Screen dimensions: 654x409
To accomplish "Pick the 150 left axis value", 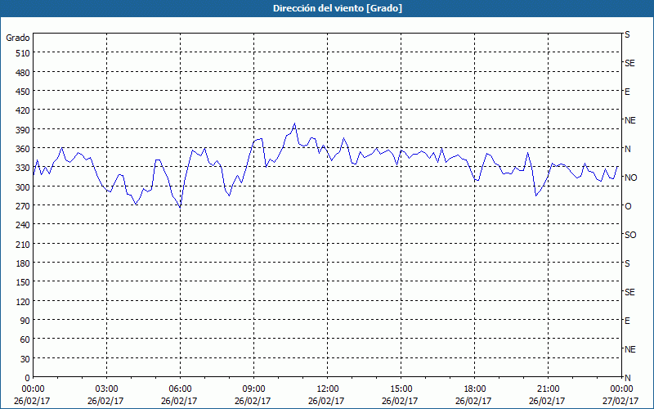I will pyautogui.click(x=24, y=282).
